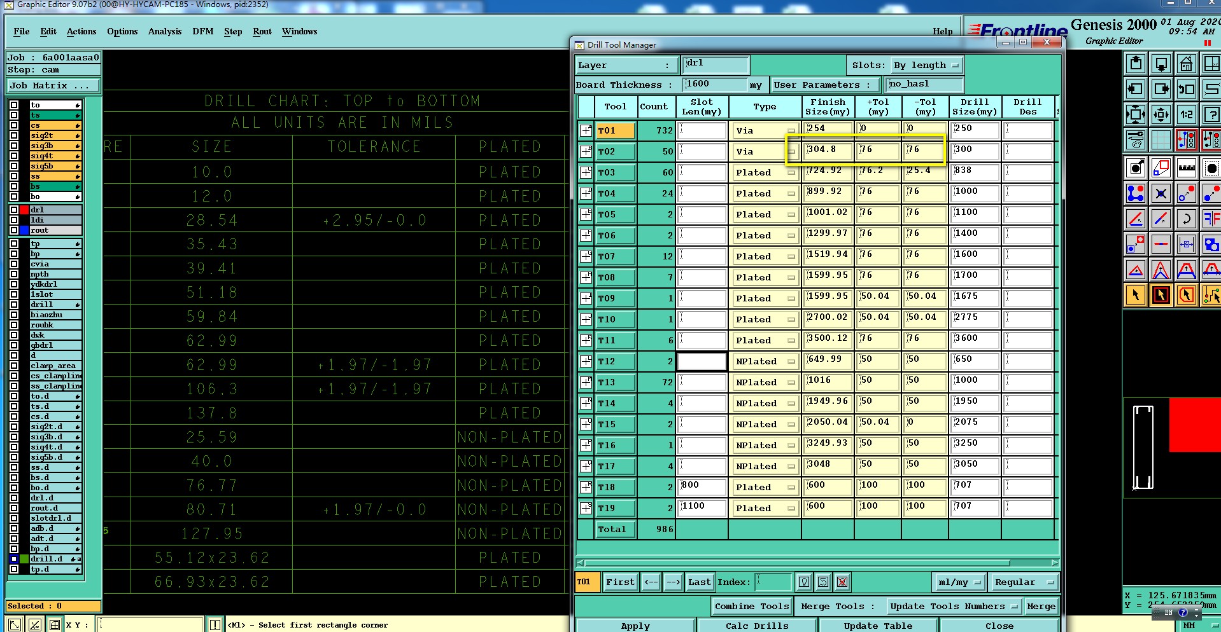Click the yellow arrow select tool
1221x632 pixels.
click(x=1136, y=296)
